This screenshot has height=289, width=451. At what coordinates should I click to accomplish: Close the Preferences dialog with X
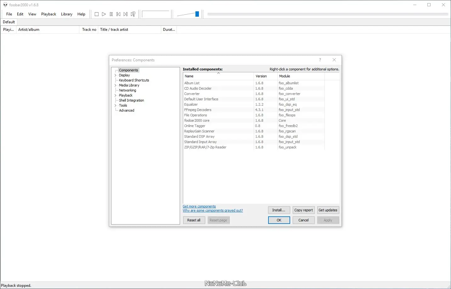pyautogui.click(x=334, y=60)
